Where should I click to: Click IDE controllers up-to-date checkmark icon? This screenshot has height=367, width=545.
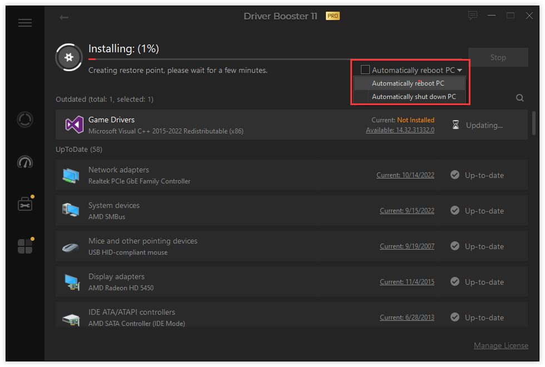click(455, 317)
